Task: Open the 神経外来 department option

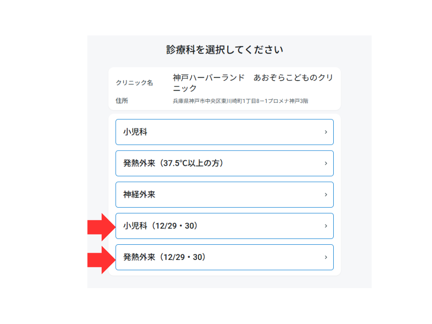Action: 224,194
